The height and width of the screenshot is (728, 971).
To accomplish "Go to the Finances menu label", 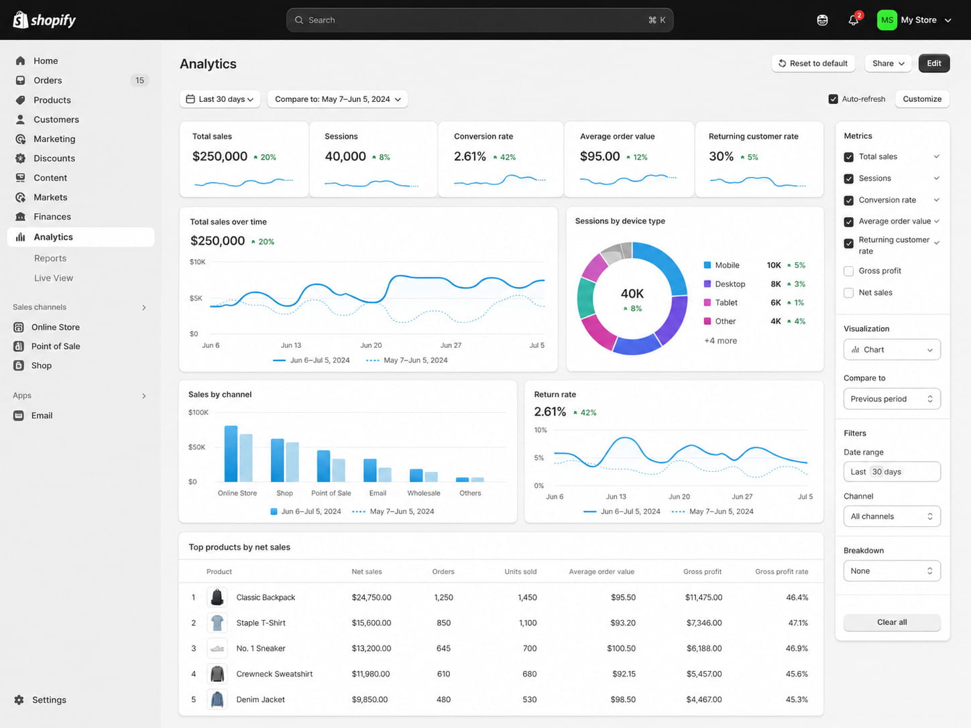I will (52, 217).
